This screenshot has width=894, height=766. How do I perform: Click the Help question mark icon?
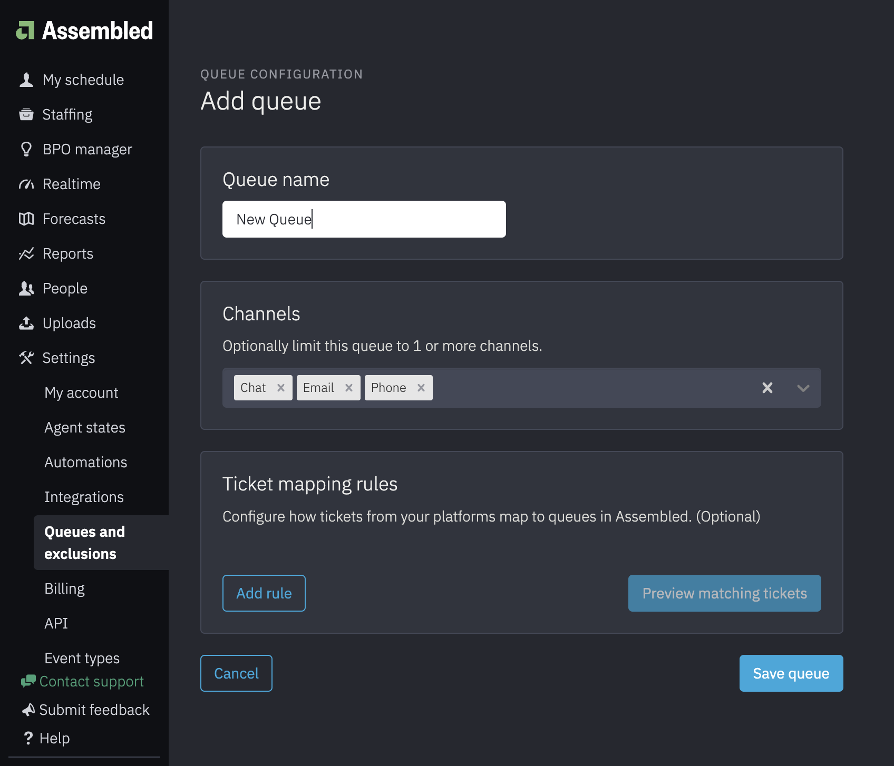click(x=28, y=738)
